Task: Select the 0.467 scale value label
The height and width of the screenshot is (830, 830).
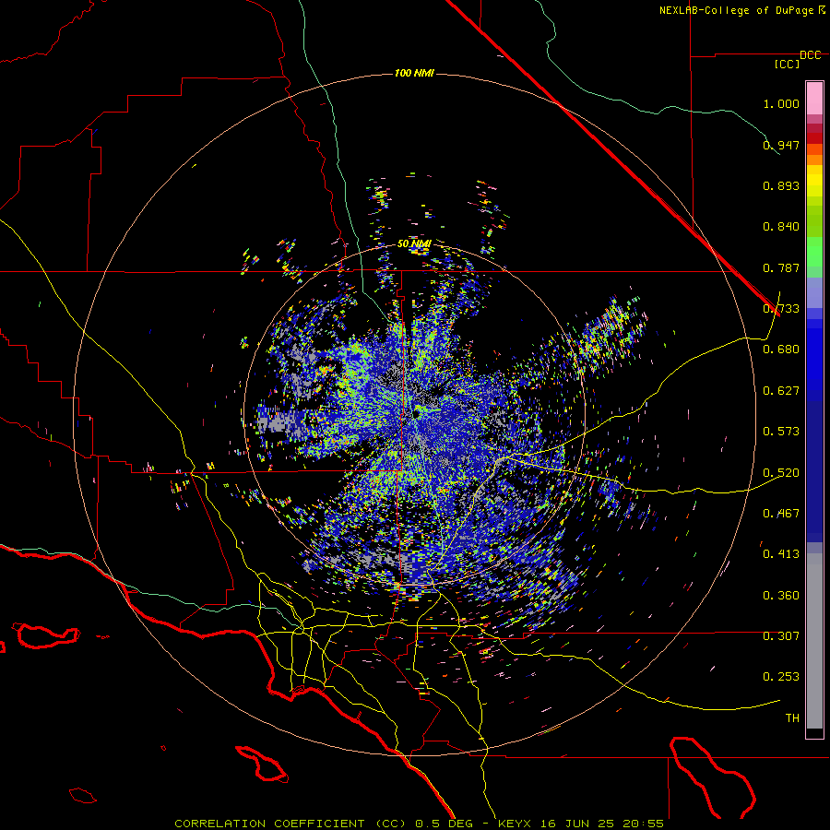Action: tap(781, 514)
